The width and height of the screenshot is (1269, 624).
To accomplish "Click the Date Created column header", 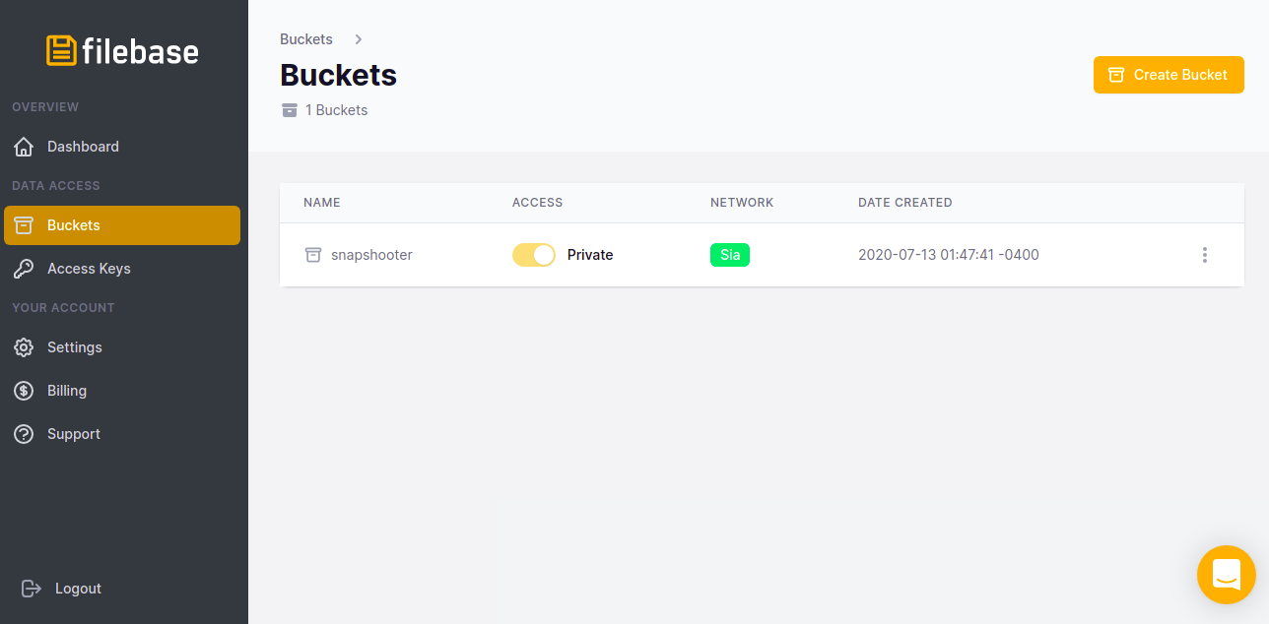I will tap(904, 203).
